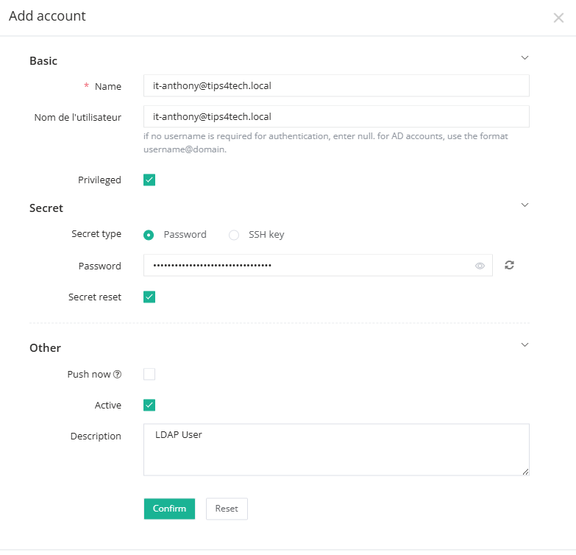
Task: Enable the Push now checkbox
Action: coord(149,374)
